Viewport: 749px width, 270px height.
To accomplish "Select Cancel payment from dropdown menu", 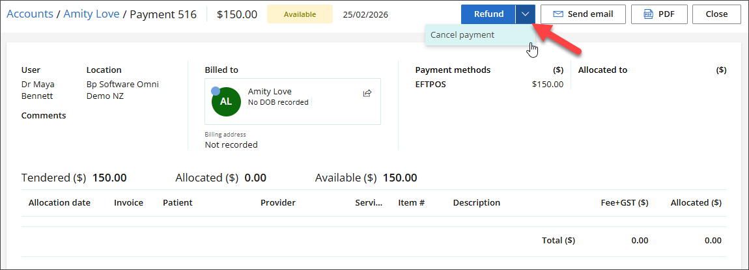I will pyautogui.click(x=462, y=35).
